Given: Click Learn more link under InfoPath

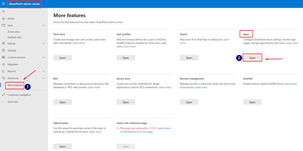Looking at the screenshot, I should click(x=291, y=84).
